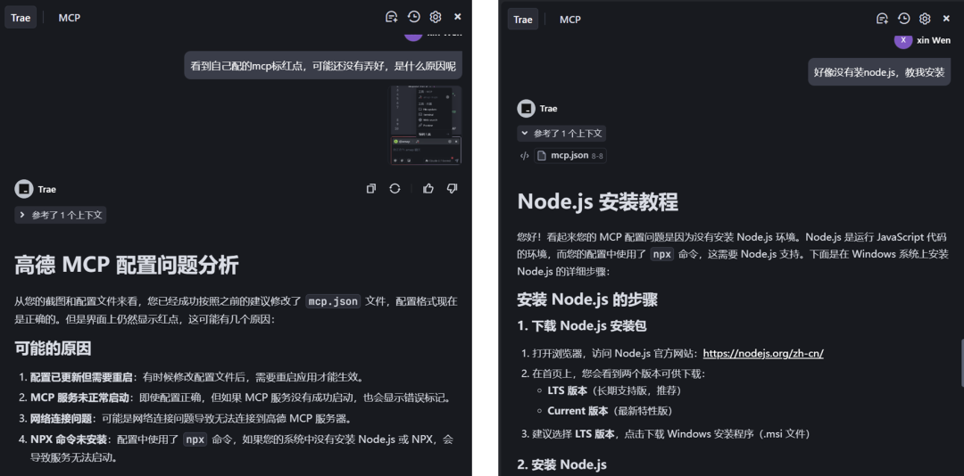
Task: Start new chat in right panel
Action: pos(882,19)
